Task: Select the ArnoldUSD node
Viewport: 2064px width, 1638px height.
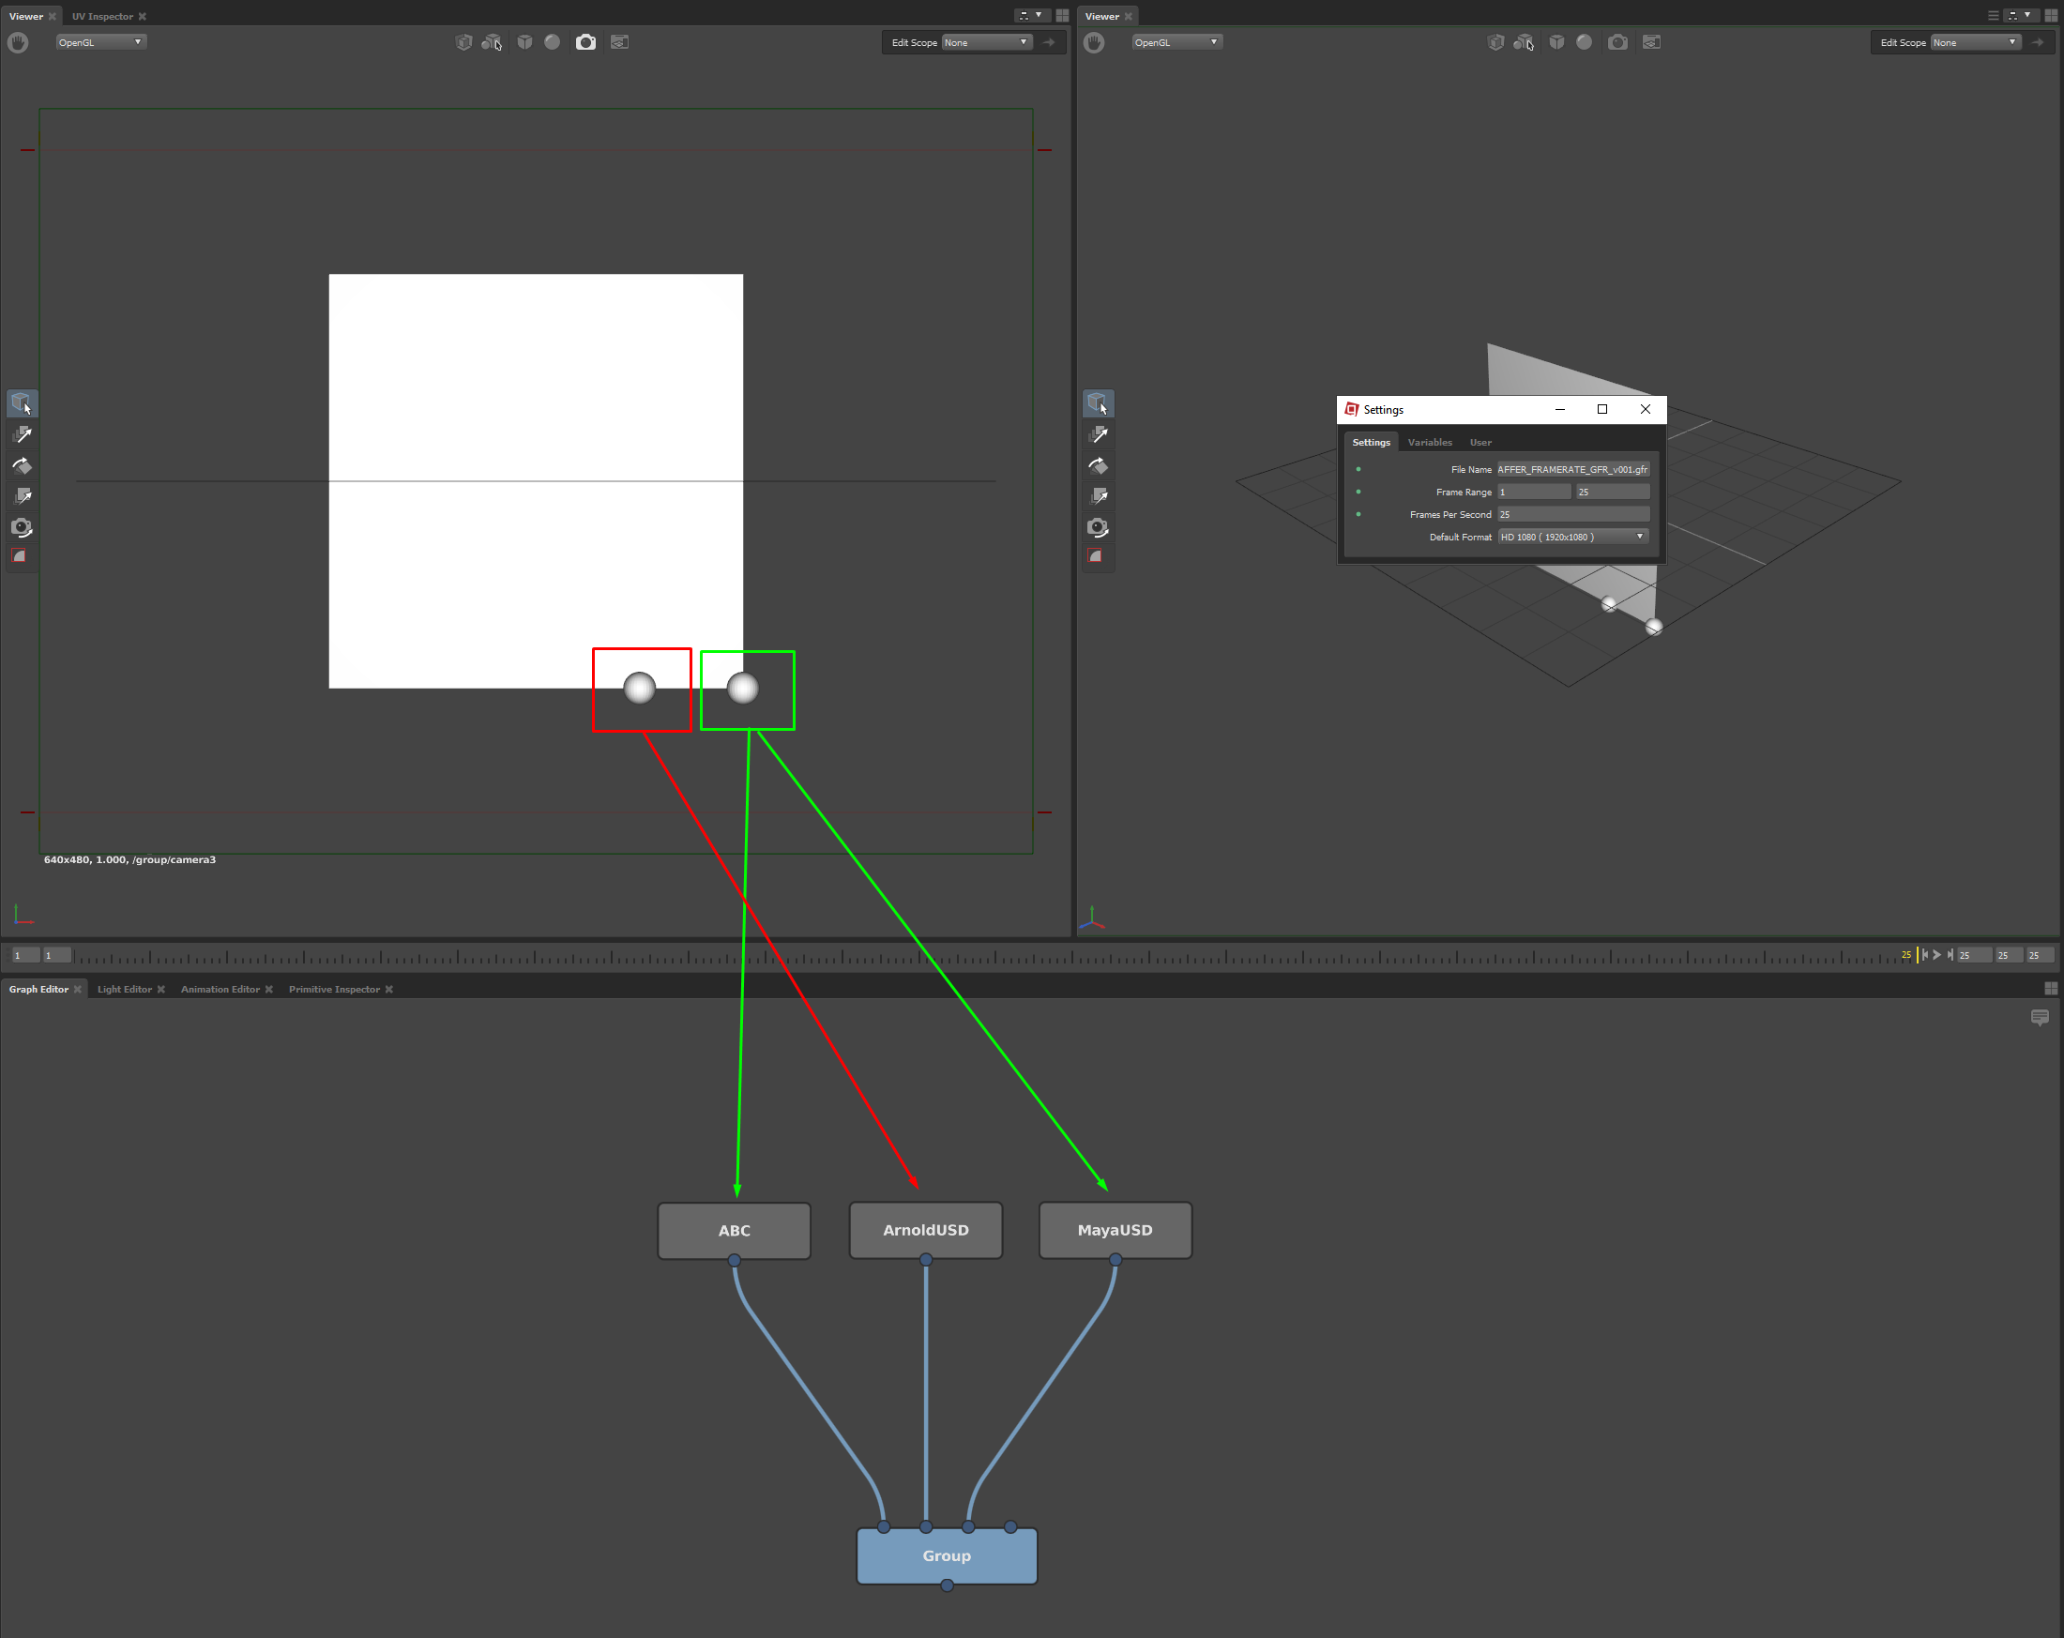Action: (x=925, y=1230)
